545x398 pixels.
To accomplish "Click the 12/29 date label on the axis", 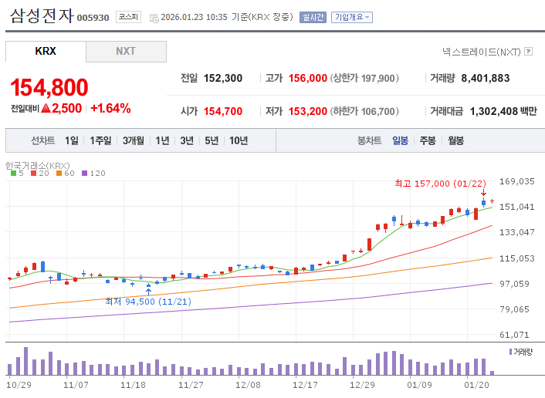I will click(362, 385).
